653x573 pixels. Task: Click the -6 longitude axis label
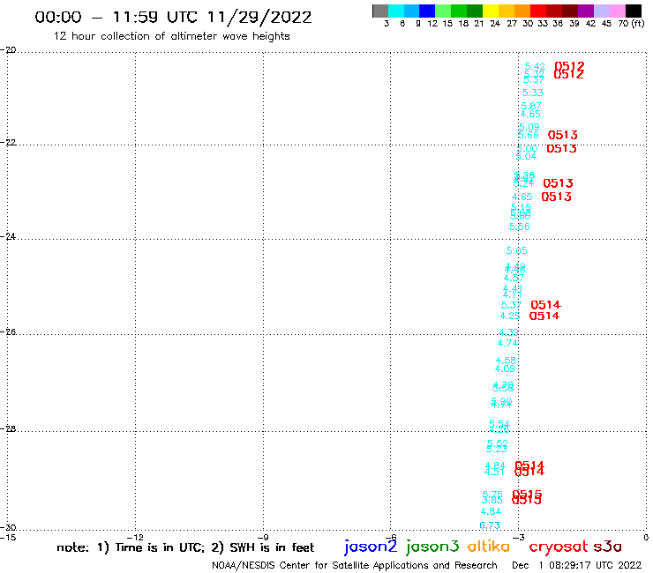pyautogui.click(x=391, y=537)
